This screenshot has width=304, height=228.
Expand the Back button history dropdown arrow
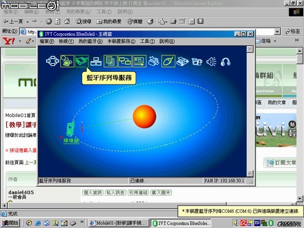(x=28, y=22)
